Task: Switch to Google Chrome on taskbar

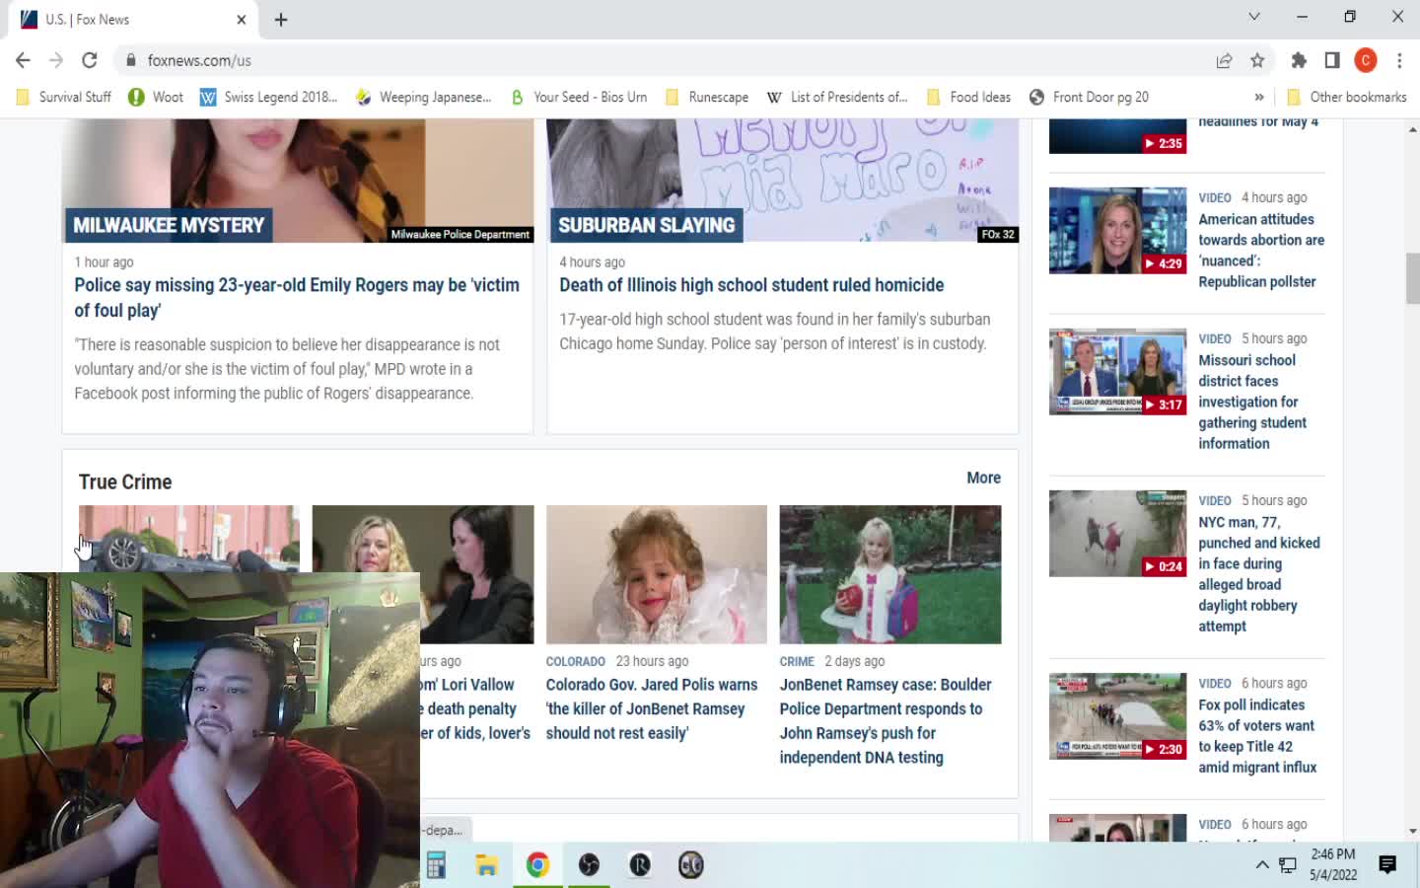Action: click(x=537, y=865)
